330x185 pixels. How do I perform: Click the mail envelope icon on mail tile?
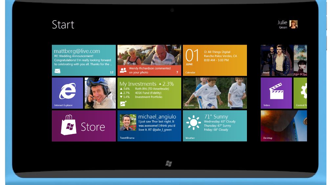[x=57, y=71]
